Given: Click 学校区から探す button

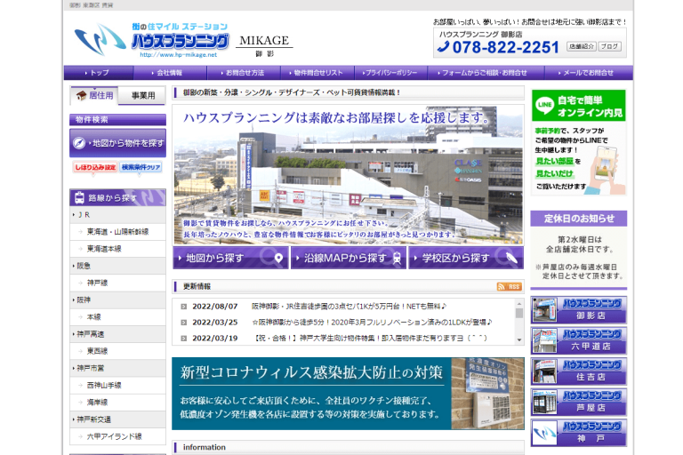Looking at the screenshot, I should pos(466,258).
